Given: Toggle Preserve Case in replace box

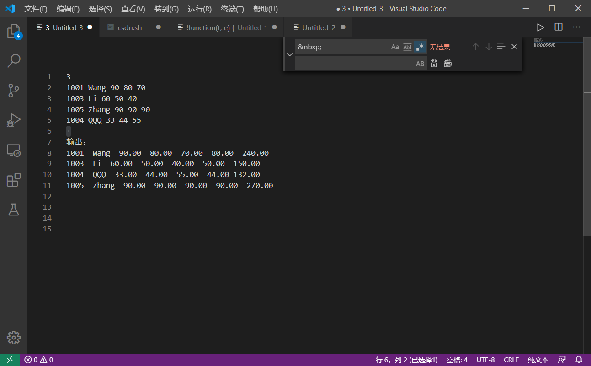Looking at the screenshot, I should (x=420, y=64).
